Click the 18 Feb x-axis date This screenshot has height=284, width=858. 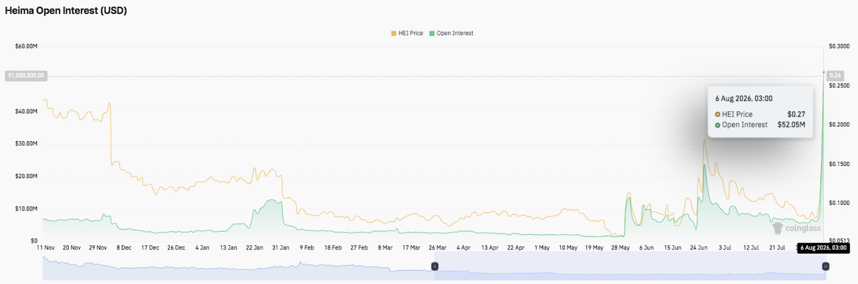pyautogui.click(x=333, y=248)
